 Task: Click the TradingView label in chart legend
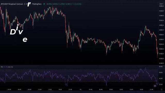tap(37, 4)
